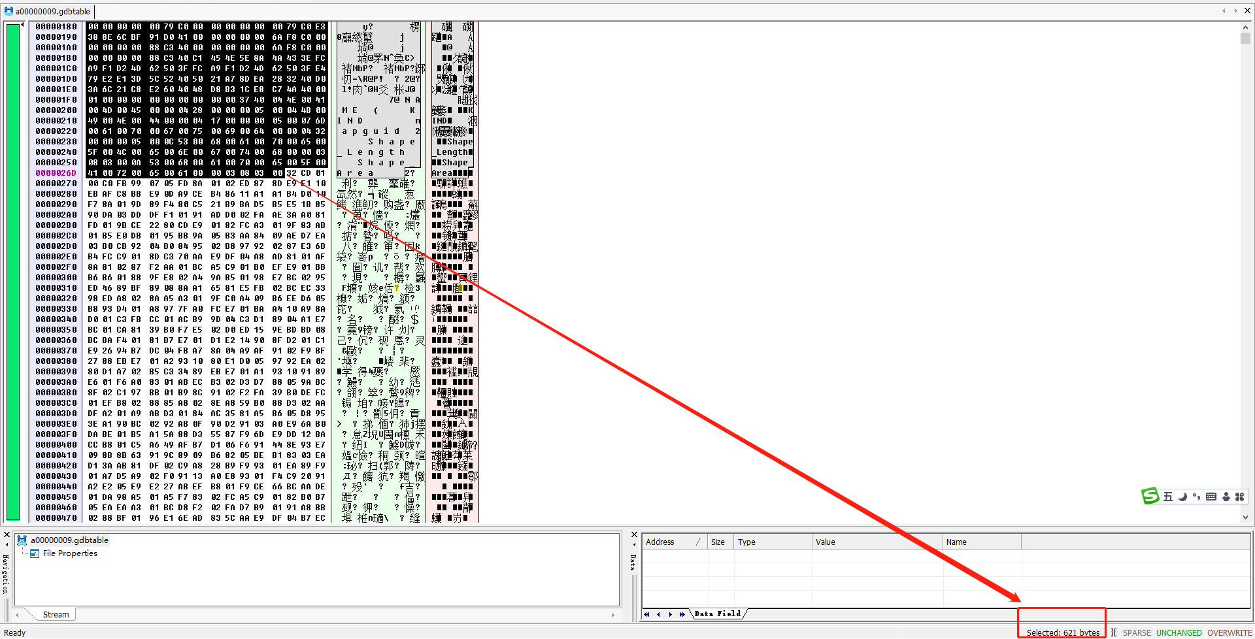
Task: Jump to first record in Data Field bar
Action: click(647, 614)
